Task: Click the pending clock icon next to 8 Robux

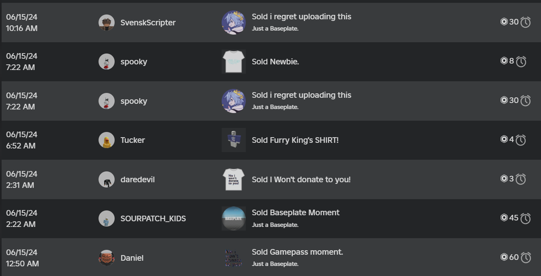Action: pyautogui.click(x=521, y=62)
